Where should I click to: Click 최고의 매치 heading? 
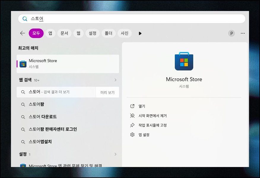click(28, 48)
